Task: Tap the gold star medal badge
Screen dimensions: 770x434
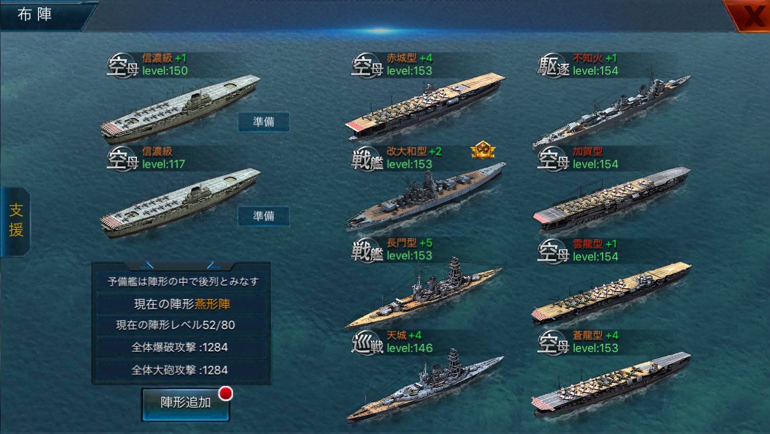Action: click(x=483, y=150)
